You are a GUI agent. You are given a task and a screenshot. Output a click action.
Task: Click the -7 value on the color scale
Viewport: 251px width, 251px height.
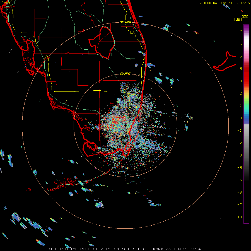(240, 205)
